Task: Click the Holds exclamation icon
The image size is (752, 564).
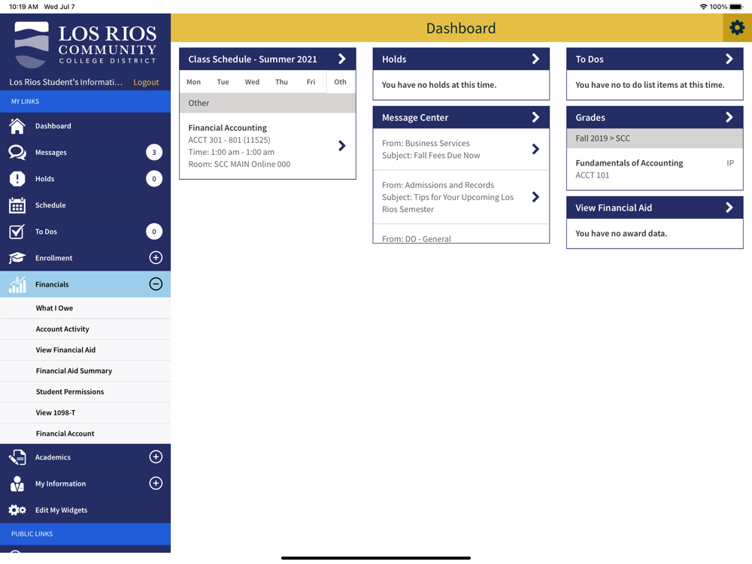Action: (17, 178)
